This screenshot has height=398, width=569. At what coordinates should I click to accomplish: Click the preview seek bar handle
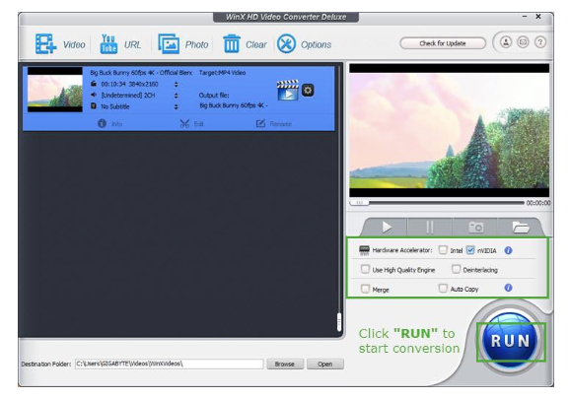click(359, 203)
